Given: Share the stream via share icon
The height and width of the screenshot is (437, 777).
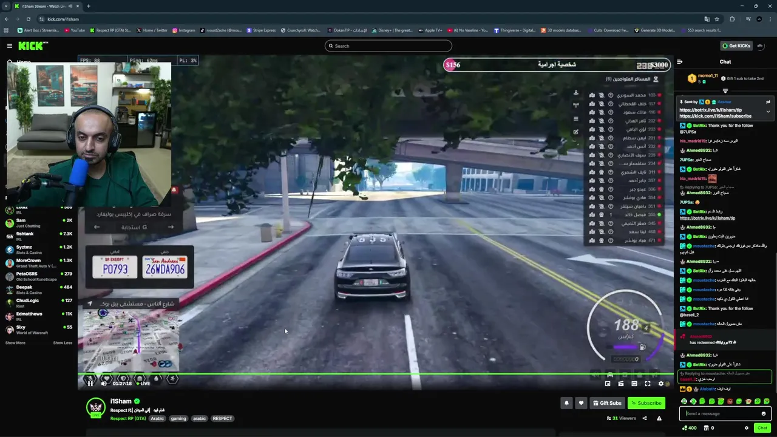Looking at the screenshot, I should (x=645, y=418).
